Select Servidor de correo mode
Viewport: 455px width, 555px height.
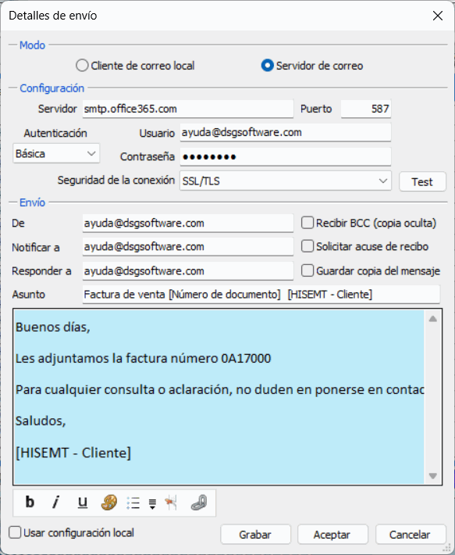268,66
